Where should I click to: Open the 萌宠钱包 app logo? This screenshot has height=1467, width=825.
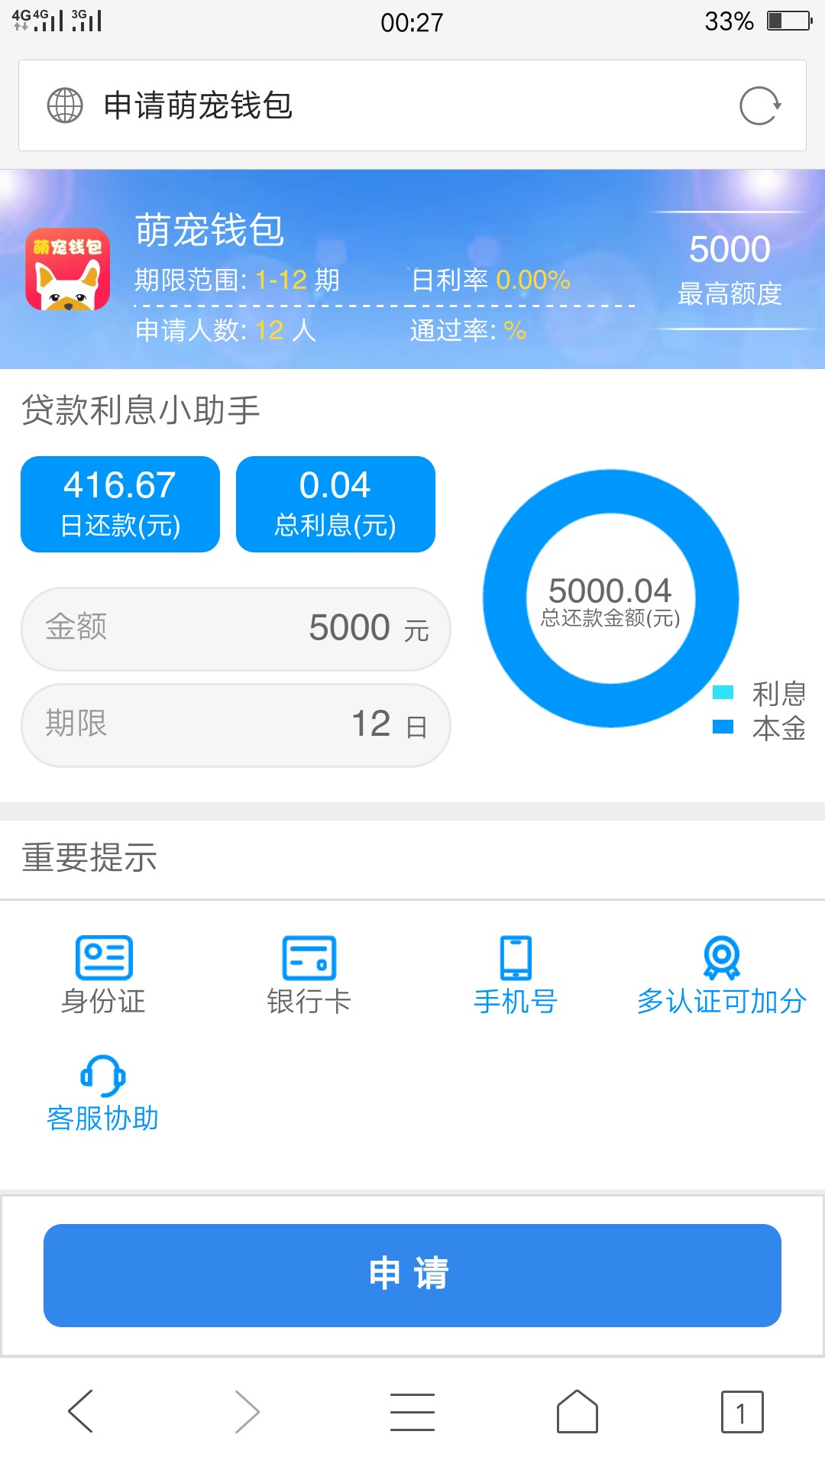[68, 269]
